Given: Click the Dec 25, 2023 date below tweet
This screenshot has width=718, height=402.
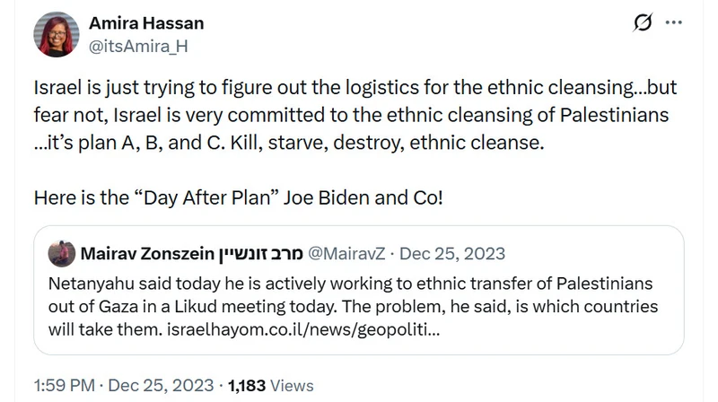Looking at the screenshot, I should coord(161,386).
